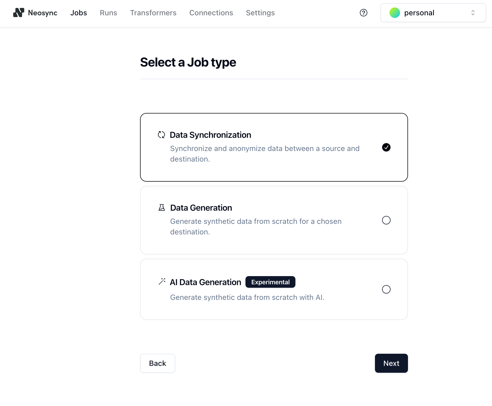
Task: Select the Data Generation radio button
Action: point(386,220)
